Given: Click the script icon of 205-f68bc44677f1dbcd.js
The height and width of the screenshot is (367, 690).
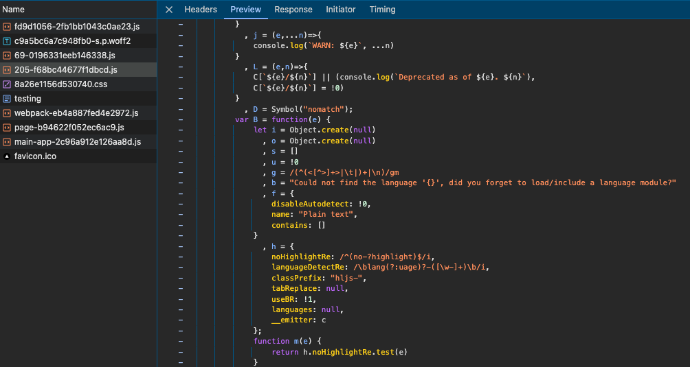Looking at the screenshot, I should 7,70.
